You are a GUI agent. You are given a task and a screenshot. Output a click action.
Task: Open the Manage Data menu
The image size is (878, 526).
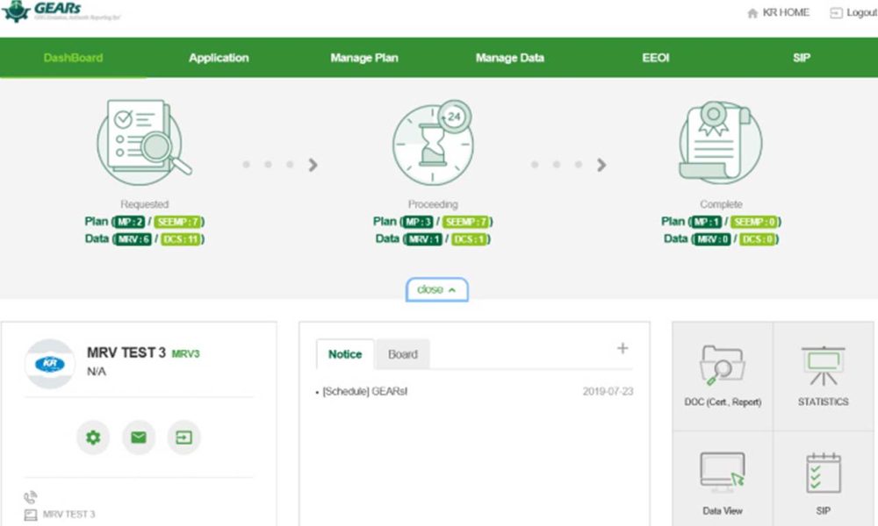509,58
